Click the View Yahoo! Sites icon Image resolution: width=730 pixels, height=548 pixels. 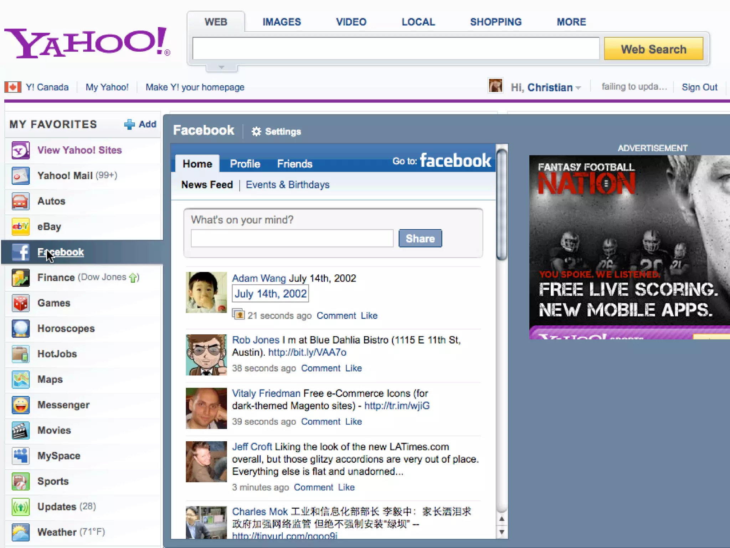[20, 150]
